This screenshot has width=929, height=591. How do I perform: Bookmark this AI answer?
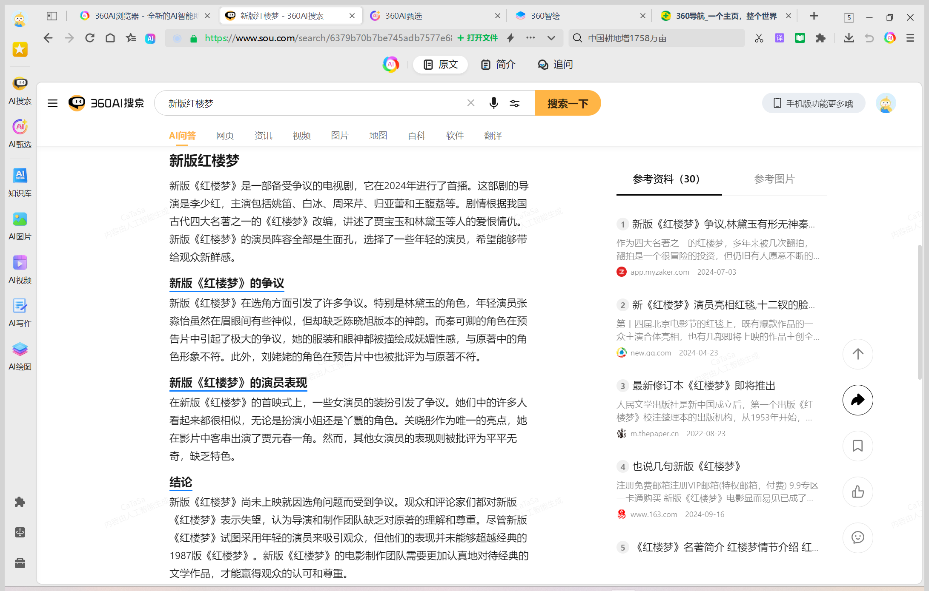point(858,446)
